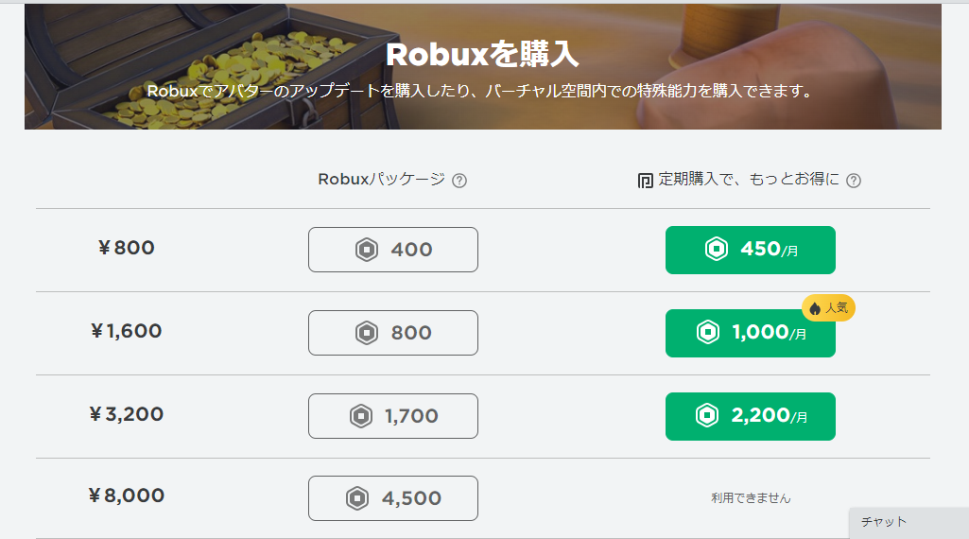Click the ¥8,000 price label

coord(126,496)
